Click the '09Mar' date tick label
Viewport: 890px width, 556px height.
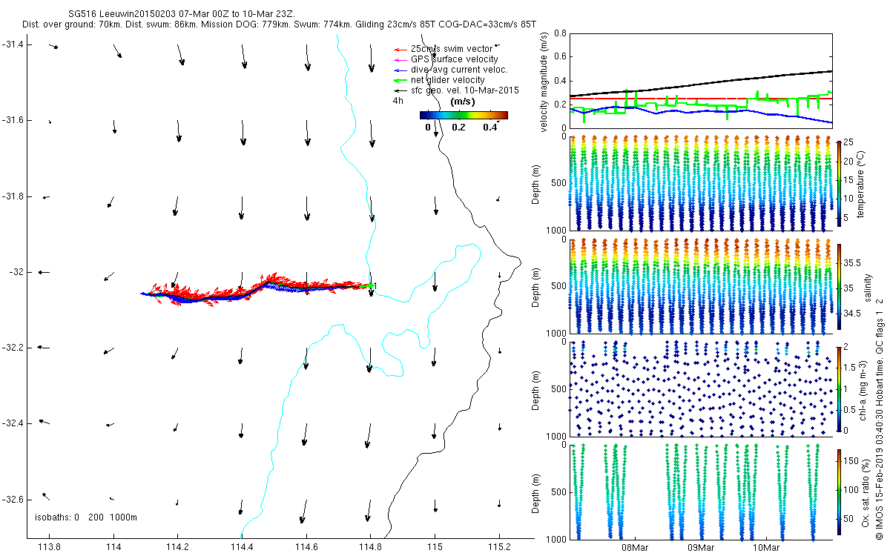click(x=701, y=549)
